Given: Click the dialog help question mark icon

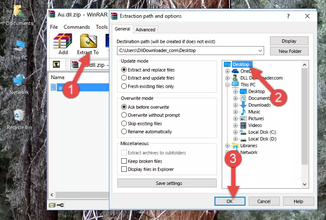Looking at the screenshot, I should (x=288, y=16).
